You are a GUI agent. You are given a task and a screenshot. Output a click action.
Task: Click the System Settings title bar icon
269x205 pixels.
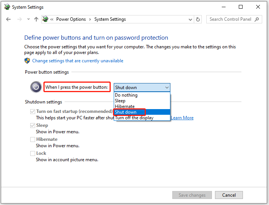[6, 7]
